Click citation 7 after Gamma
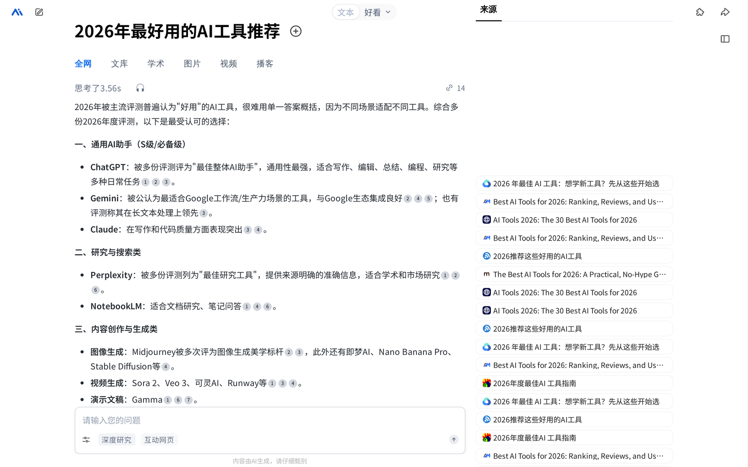Screen dimensions: 748x467 pyautogui.click(x=188, y=400)
